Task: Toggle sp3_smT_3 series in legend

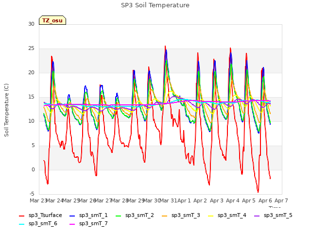Action: coord(181,216)
